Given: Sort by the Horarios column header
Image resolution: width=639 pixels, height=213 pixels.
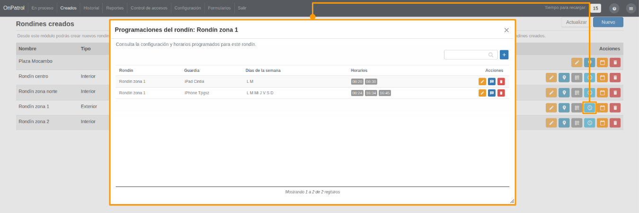Looking at the screenshot, I should (x=359, y=71).
